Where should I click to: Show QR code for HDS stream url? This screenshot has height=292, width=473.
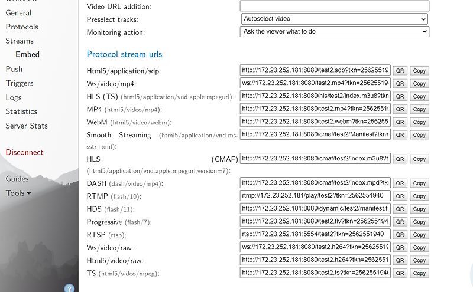(x=400, y=209)
